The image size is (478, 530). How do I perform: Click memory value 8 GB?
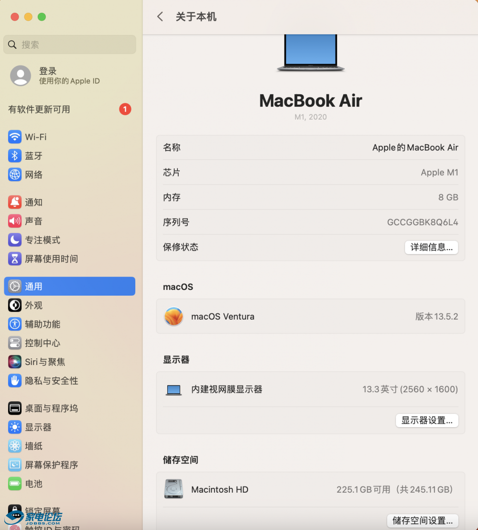(448, 198)
